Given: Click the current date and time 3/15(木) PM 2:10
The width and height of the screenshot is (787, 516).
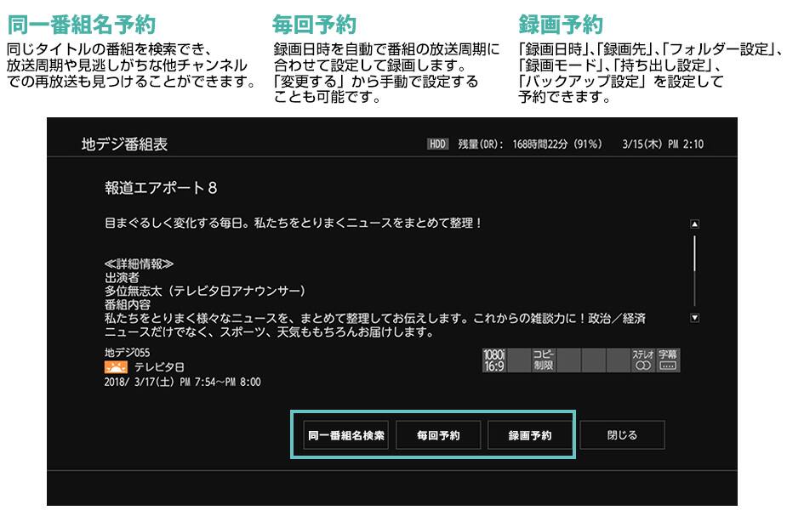Looking at the screenshot, I should (663, 145).
